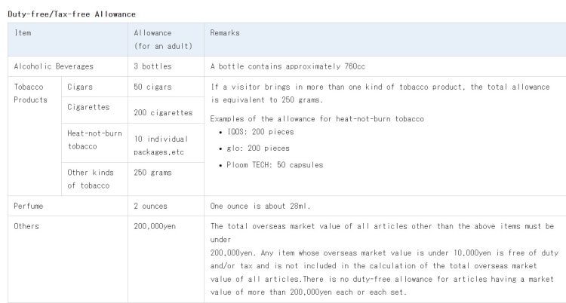Select the Cigarettes sub-item cell

click(94, 110)
